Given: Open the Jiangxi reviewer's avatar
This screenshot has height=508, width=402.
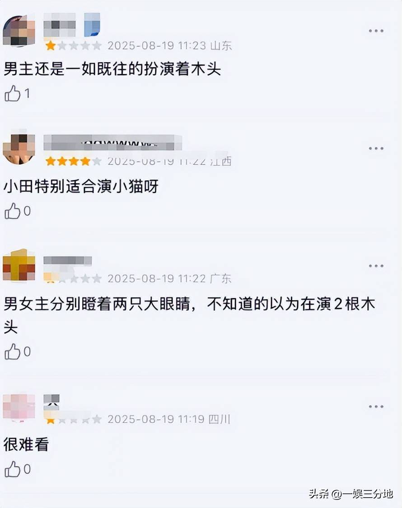Looking at the screenshot, I should click(19, 148).
